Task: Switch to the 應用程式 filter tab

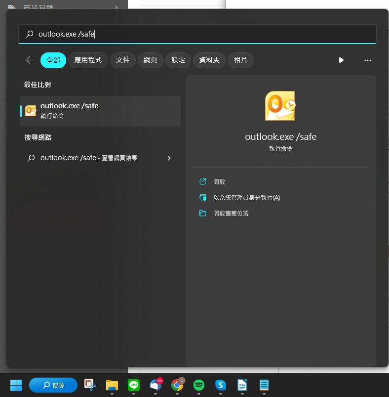Action: point(88,60)
